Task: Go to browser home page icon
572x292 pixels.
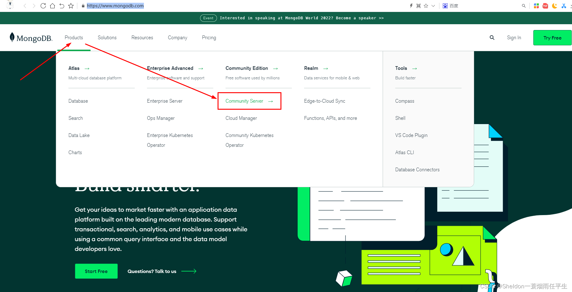Action: pos(52,6)
